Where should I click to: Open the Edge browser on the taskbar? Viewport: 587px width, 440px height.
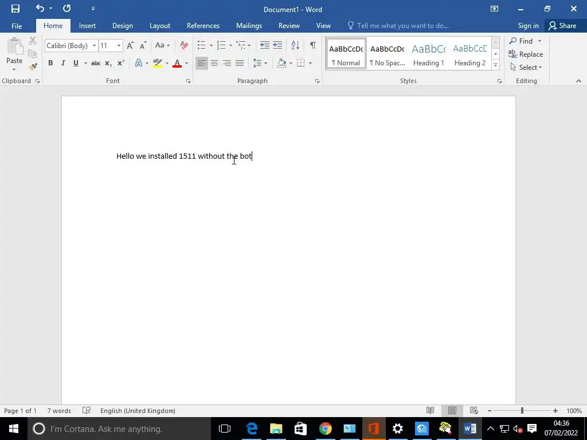pyautogui.click(x=252, y=429)
